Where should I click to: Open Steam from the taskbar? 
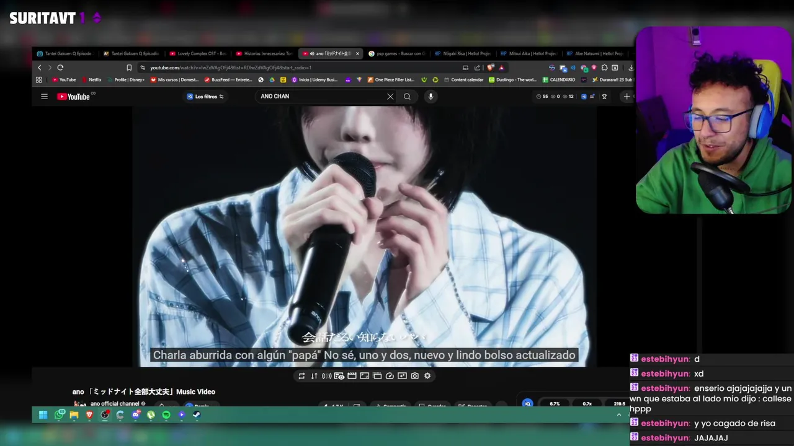point(197,415)
